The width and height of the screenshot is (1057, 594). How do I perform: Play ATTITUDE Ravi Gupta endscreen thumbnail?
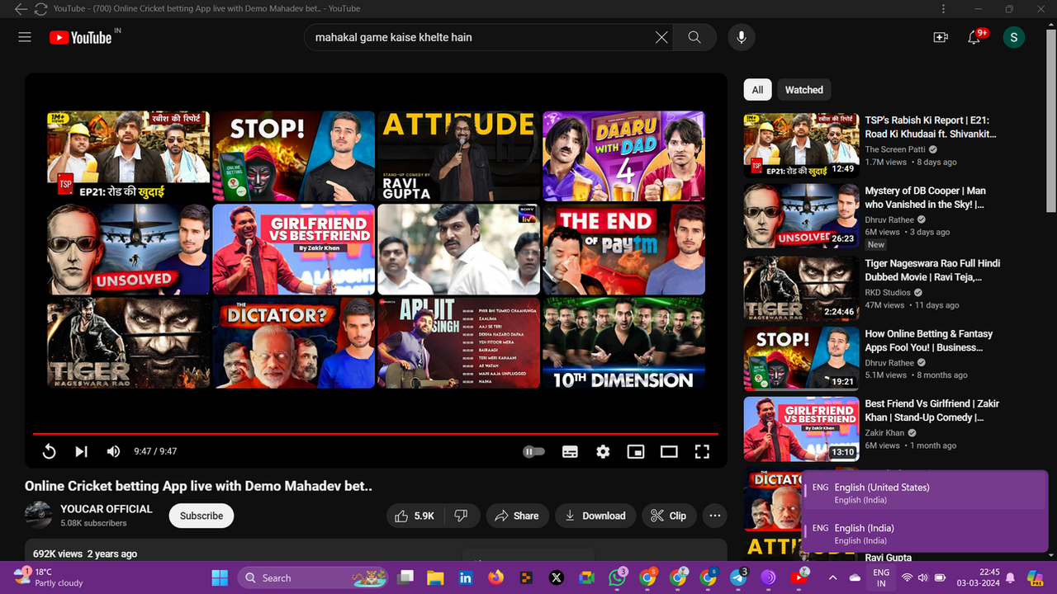point(458,157)
